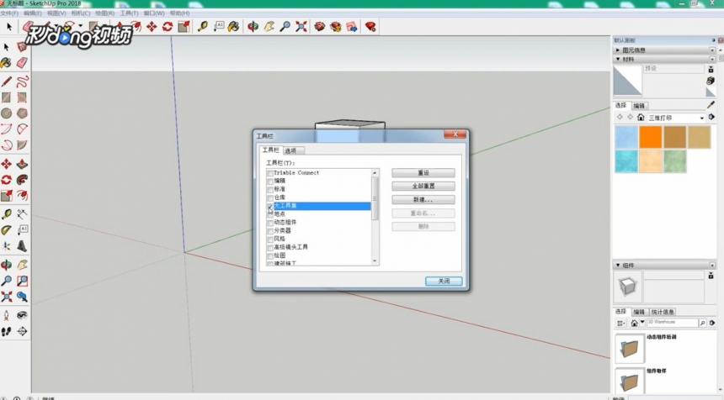Switch to the 编辑 tab in Materials panel
Viewport: 724px width, 400px height.
coord(639,106)
